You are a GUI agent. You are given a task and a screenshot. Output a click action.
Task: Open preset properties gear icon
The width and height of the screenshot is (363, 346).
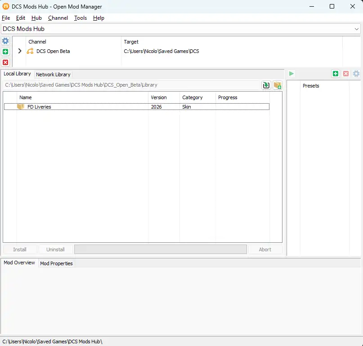(356, 74)
